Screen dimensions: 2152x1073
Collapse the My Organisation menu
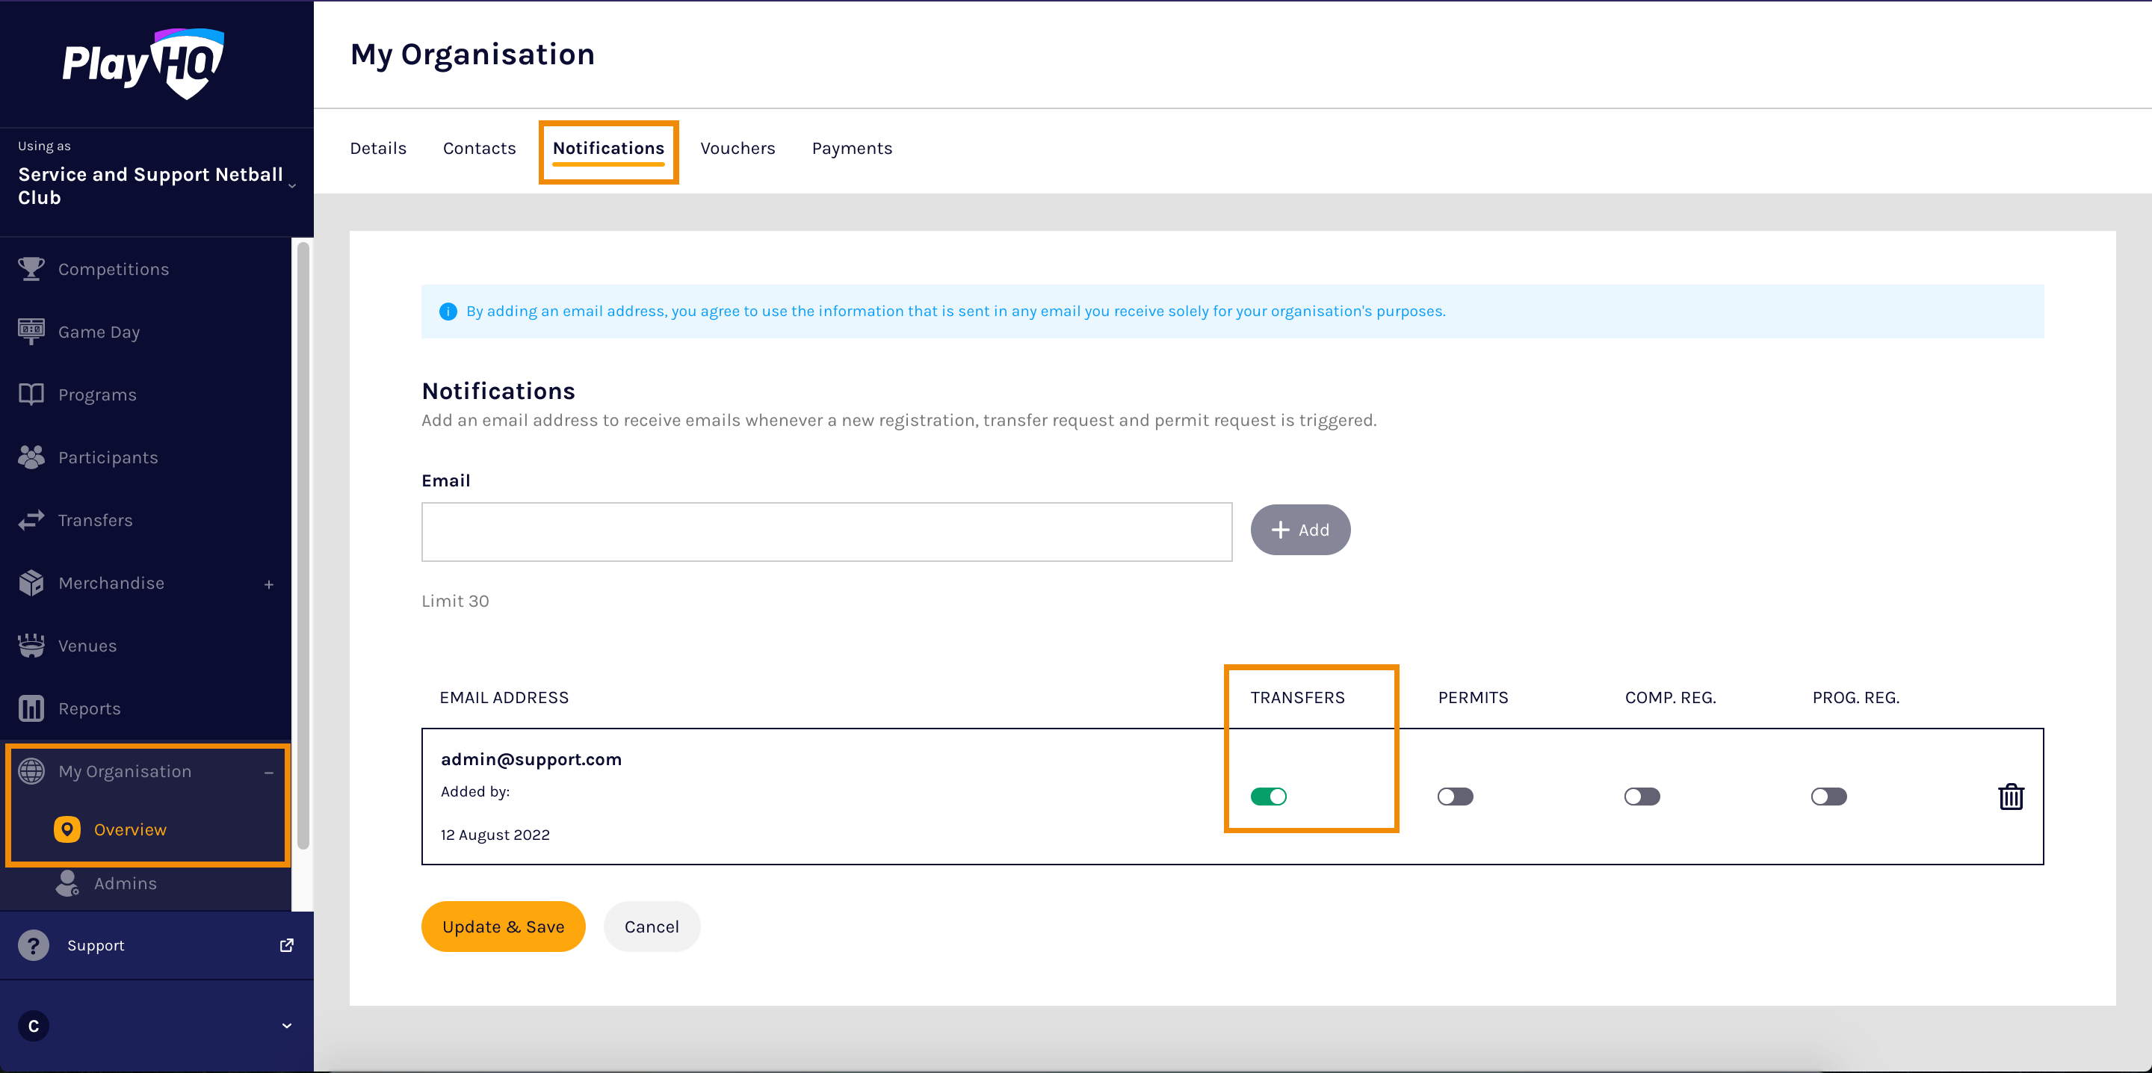[269, 771]
